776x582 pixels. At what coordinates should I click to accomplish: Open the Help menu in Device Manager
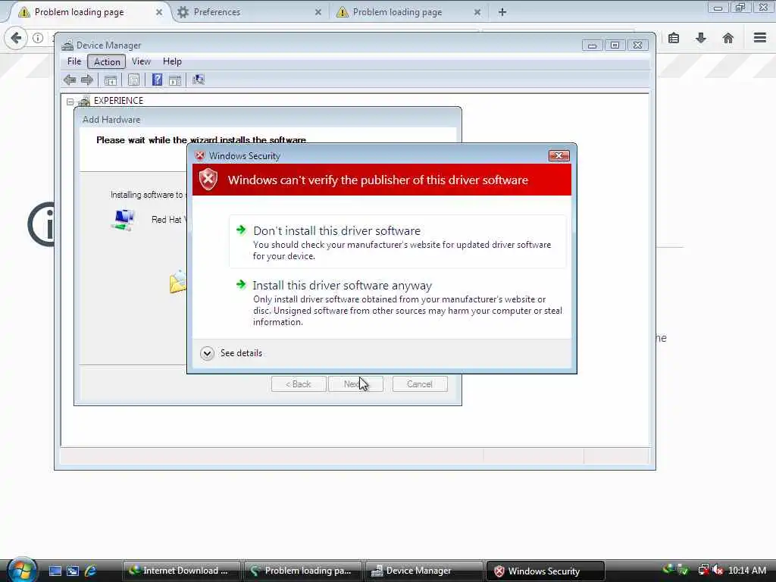(x=172, y=61)
